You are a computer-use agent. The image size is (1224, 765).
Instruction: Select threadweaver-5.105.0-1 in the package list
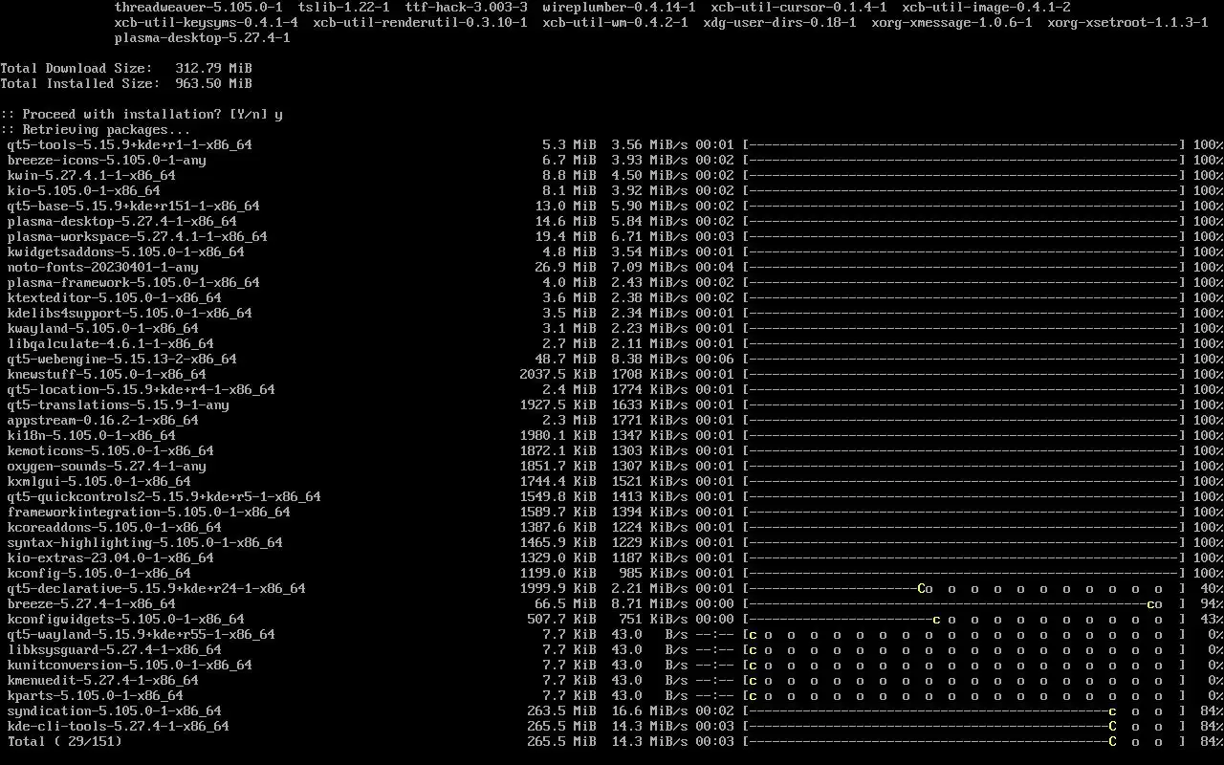(x=199, y=7)
